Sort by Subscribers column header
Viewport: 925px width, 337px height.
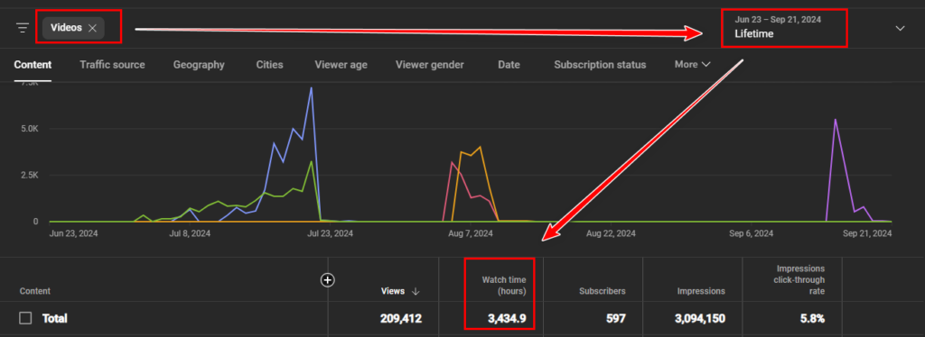tap(602, 291)
